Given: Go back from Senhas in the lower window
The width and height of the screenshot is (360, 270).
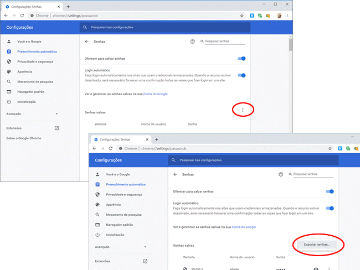Looking at the screenshot, I should point(175,174).
